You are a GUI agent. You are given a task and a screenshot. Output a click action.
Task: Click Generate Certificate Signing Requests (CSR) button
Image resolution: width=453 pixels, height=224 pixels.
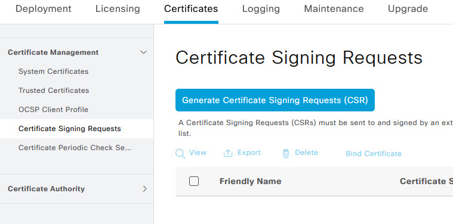click(x=275, y=100)
